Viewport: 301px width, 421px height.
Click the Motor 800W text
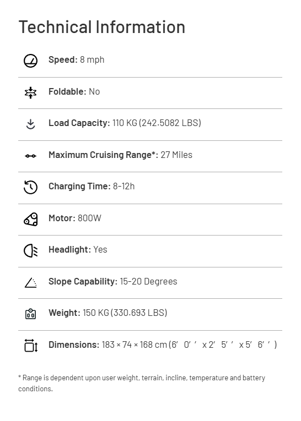(x=75, y=218)
